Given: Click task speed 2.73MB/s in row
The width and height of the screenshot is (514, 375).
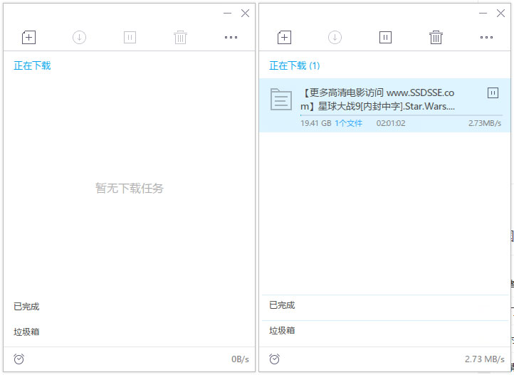Looking at the screenshot, I should (x=485, y=124).
